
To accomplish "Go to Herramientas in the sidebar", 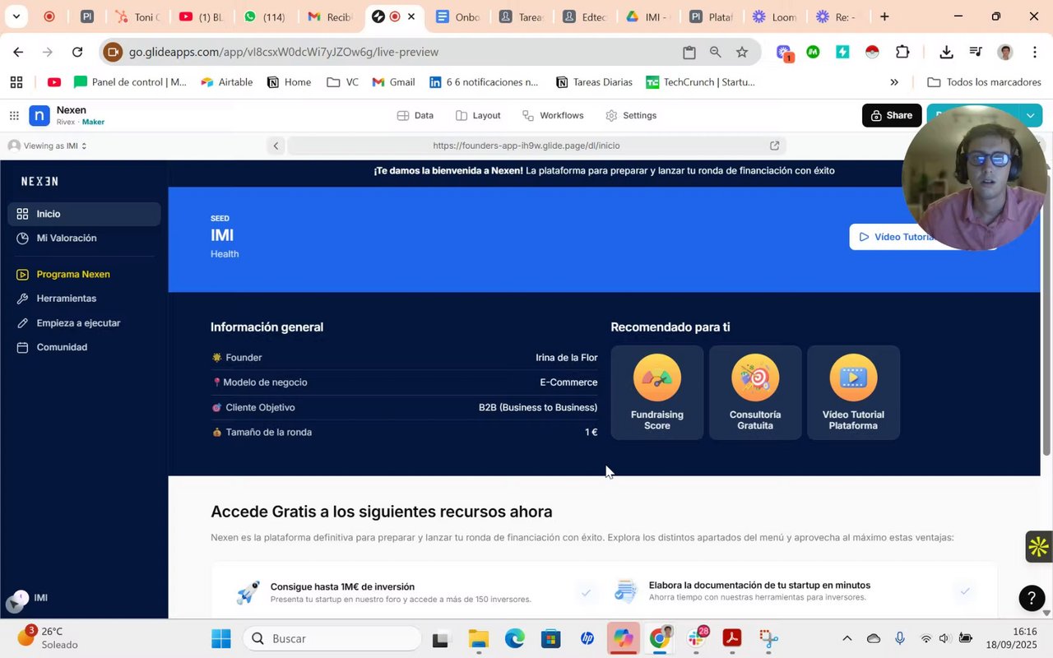I will pos(84,299).
